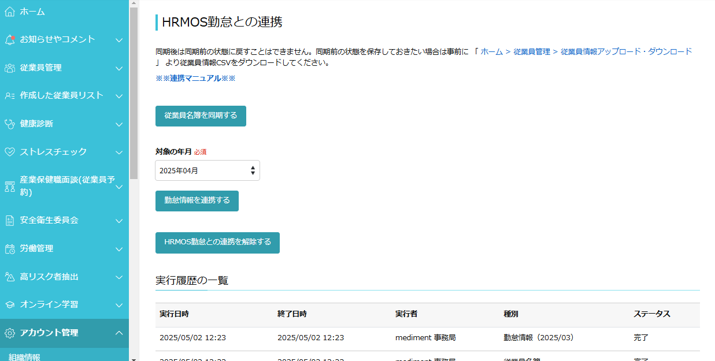Expand the 安全衛生委員会 chevron
The image size is (715, 361).
[x=119, y=221]
